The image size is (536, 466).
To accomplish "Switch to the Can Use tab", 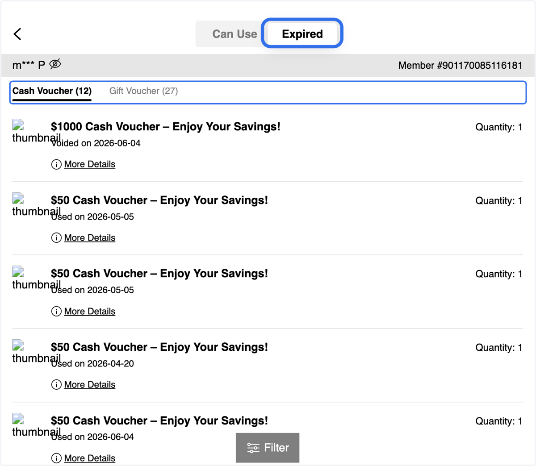I will click(234, 34).
